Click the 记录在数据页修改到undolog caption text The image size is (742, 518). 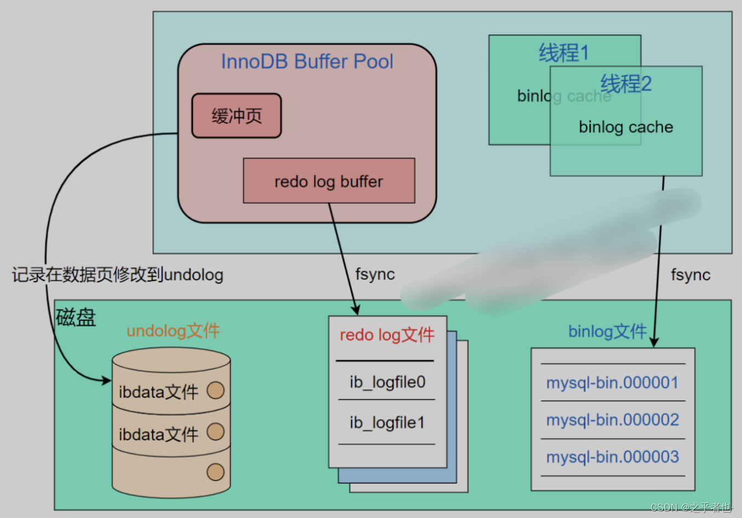[116, 275]
